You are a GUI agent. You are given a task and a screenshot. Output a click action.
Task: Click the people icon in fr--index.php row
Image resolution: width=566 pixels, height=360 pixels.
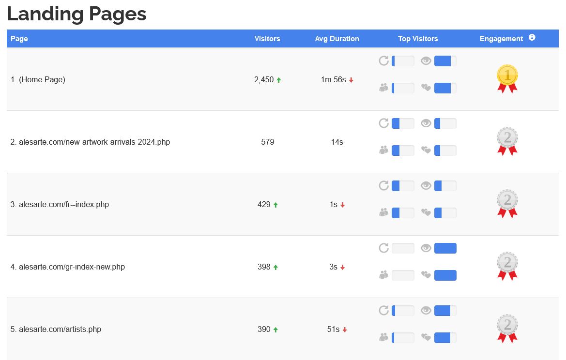(x=384, y=212)
